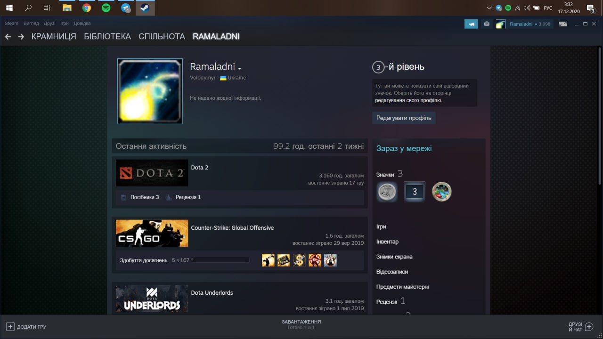The width and height of the screenshot is (603, 339).
Task: Open the Знімки екрана link
Action: coord(394,257)
